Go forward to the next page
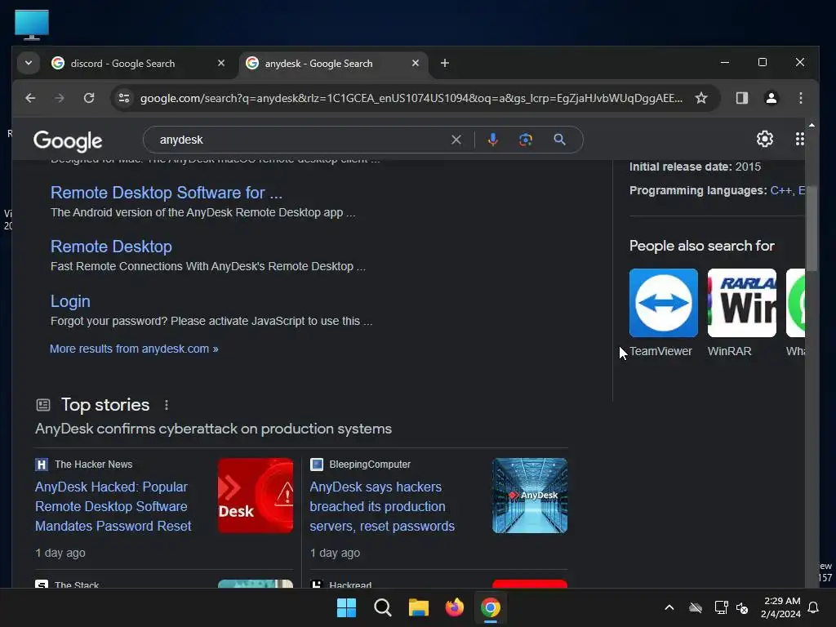This screenshot has height=627, width=836. 60,98
